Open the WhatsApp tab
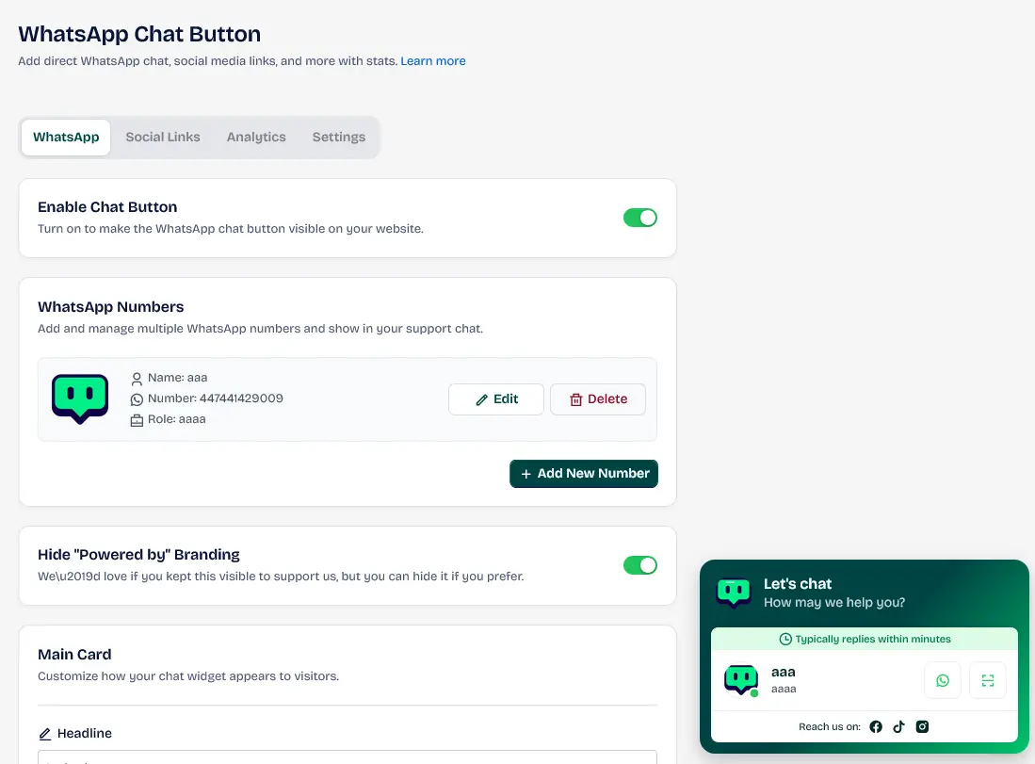This screenshot has height=764, width=1035. coord(66,138)
